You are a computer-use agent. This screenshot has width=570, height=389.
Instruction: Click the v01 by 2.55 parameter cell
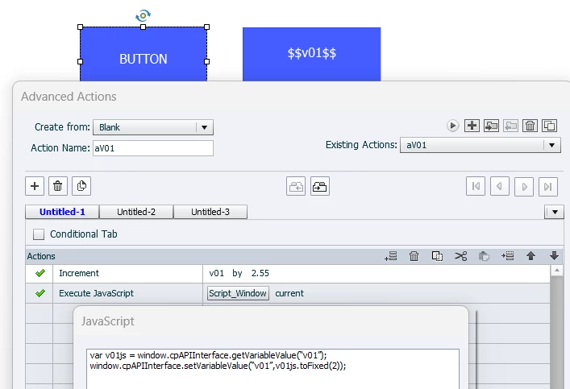point(377,273)
